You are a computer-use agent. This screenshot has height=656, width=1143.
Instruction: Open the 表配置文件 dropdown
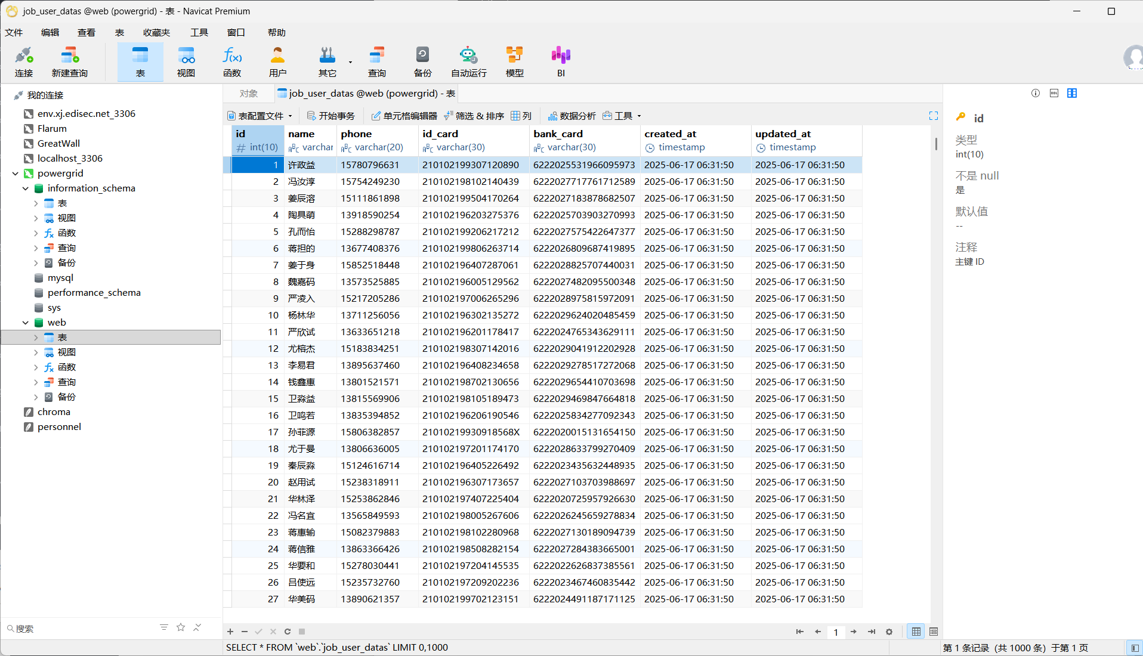click(260, 116)
